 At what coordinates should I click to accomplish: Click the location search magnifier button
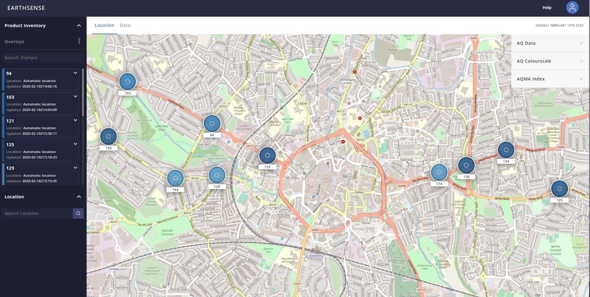78,213
